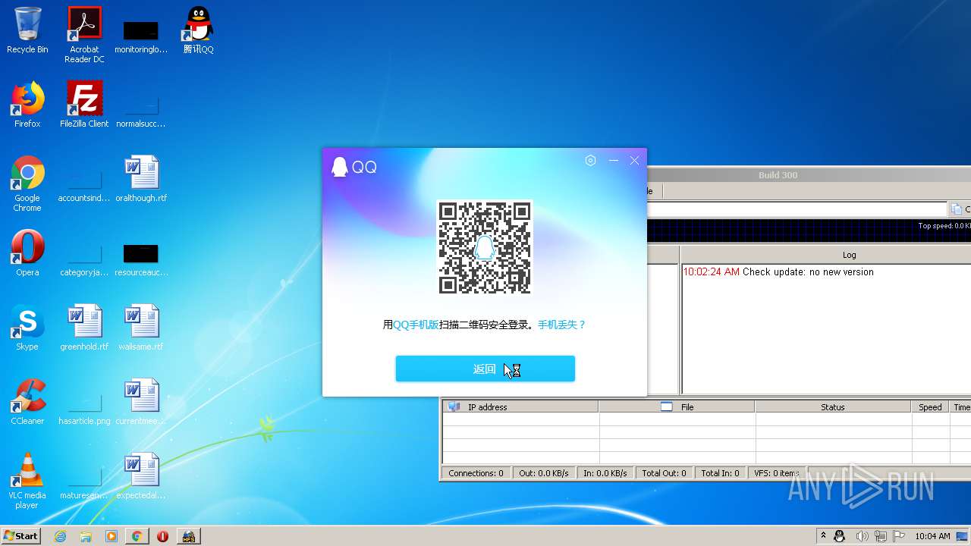
Task: Open FileZilla Client shortcut
Action: click(84, 105)
